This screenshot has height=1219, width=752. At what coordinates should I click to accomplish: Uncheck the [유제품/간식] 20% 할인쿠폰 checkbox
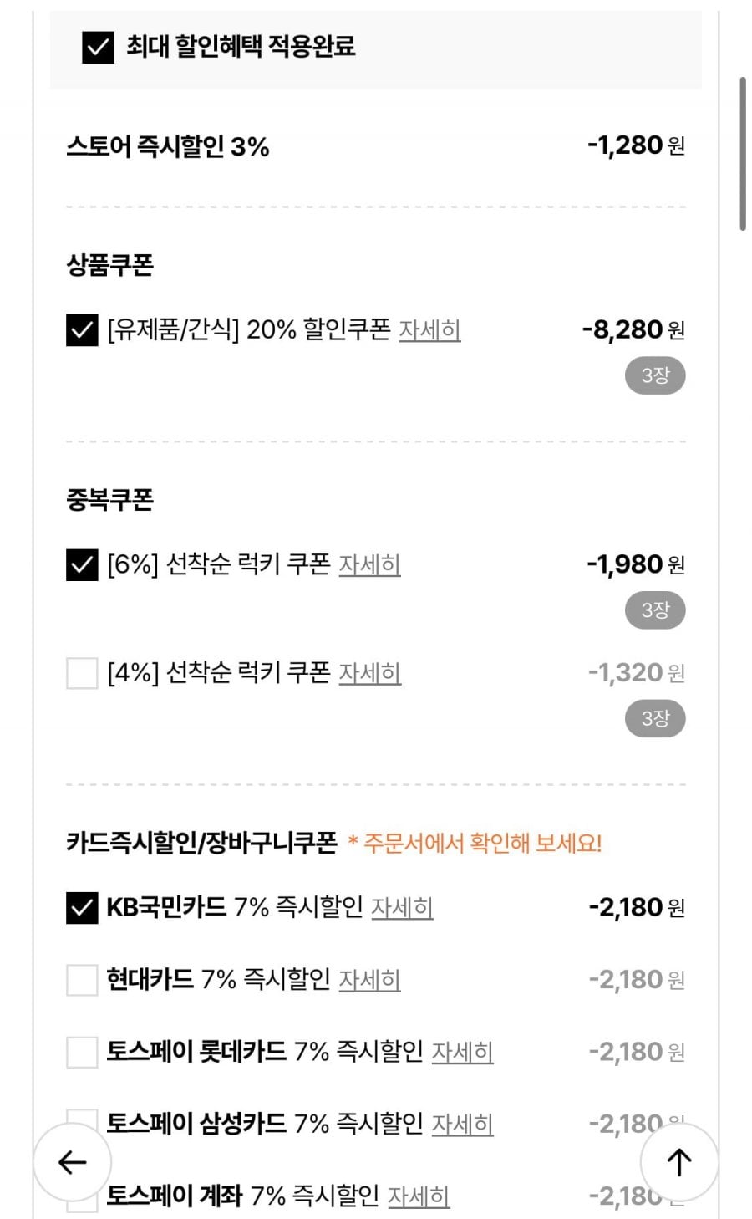[82, 330]
